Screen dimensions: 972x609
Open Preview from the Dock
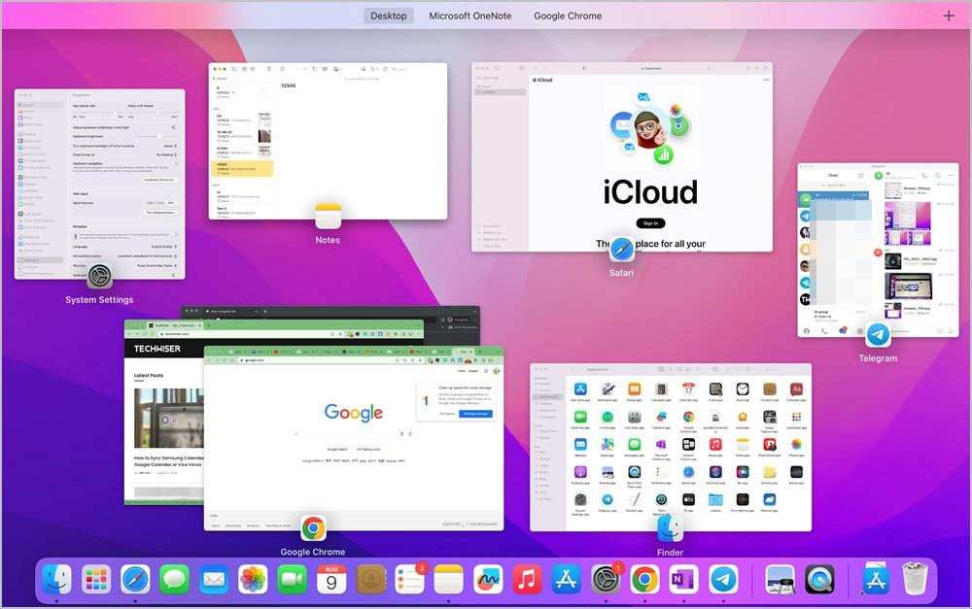coord(780,580)
